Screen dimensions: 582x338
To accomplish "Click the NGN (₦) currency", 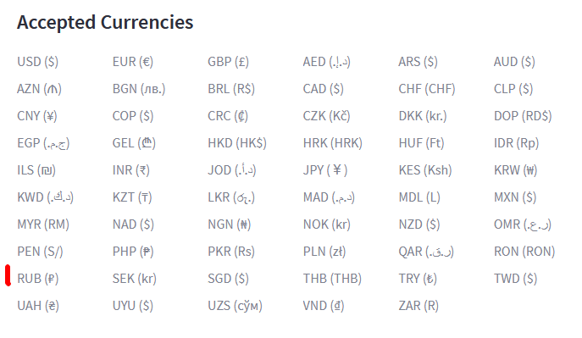I will point(230,224).
